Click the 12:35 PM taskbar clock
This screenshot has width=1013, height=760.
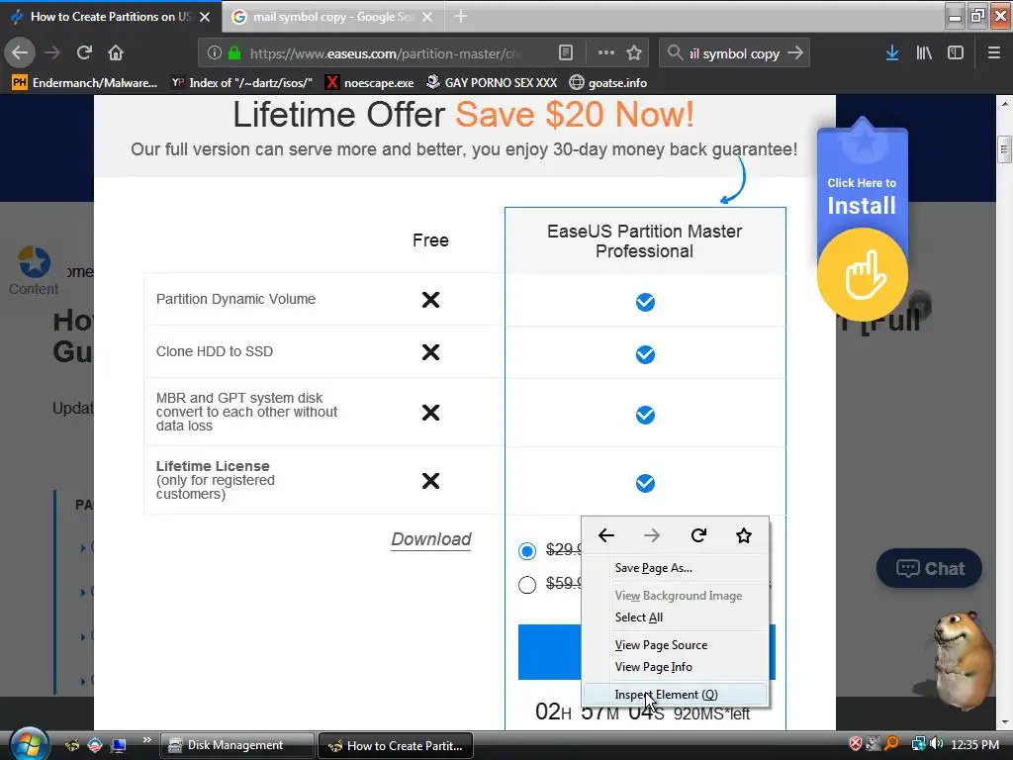pyautogui.click(x=974, y=745)
